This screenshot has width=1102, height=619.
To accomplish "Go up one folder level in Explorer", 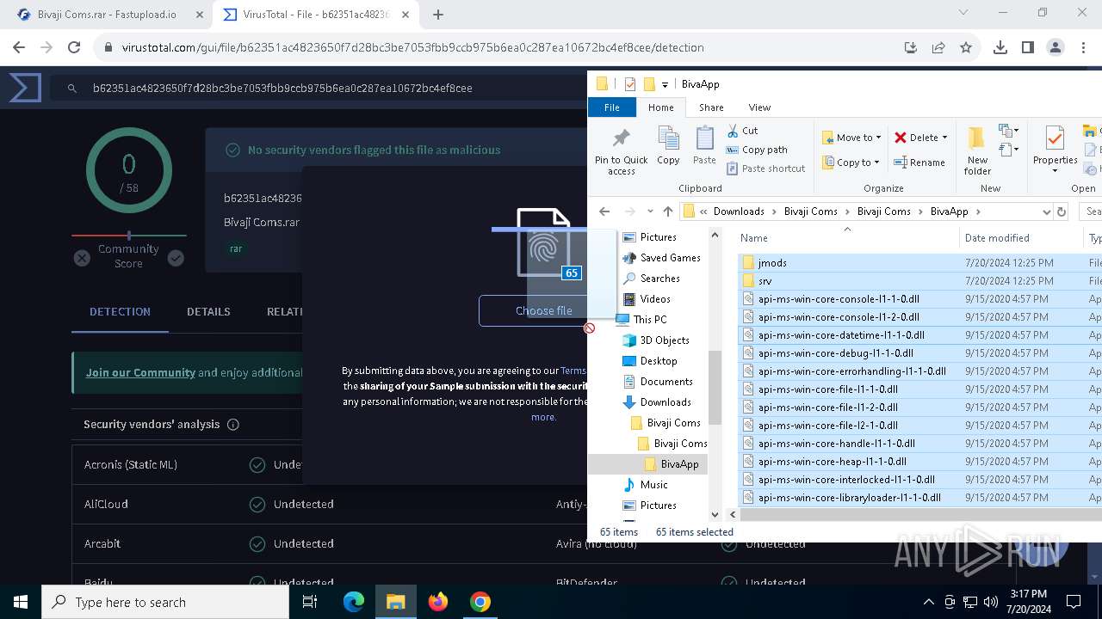I will click(x=667, y=211).
